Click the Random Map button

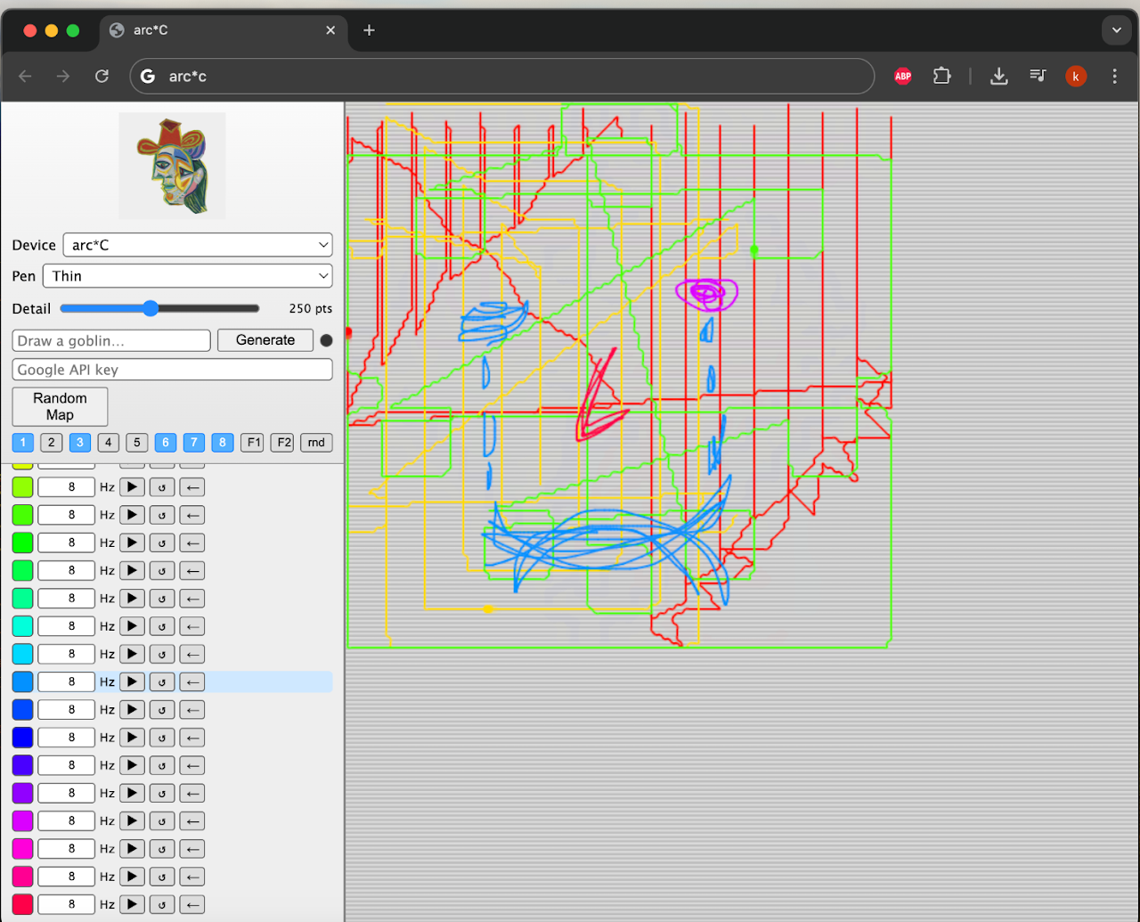click(x=60, y=406)
